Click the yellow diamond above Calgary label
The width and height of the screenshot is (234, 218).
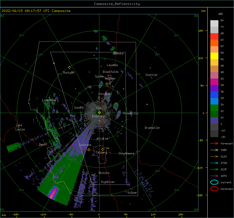coord(103,149)
